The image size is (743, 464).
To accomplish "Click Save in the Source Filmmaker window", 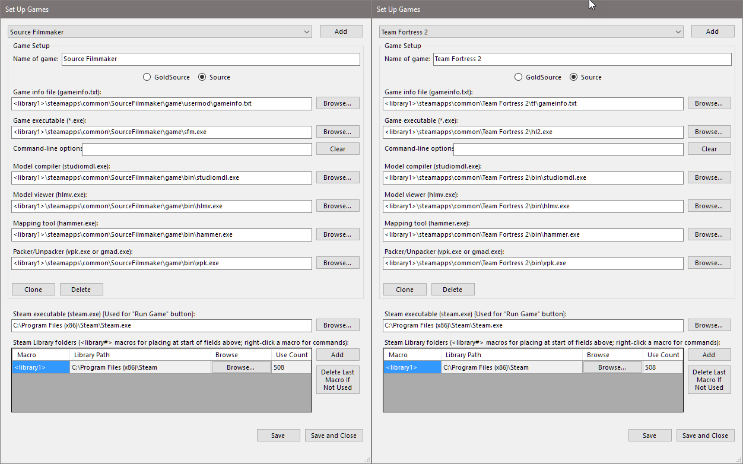I will (278, 436).
